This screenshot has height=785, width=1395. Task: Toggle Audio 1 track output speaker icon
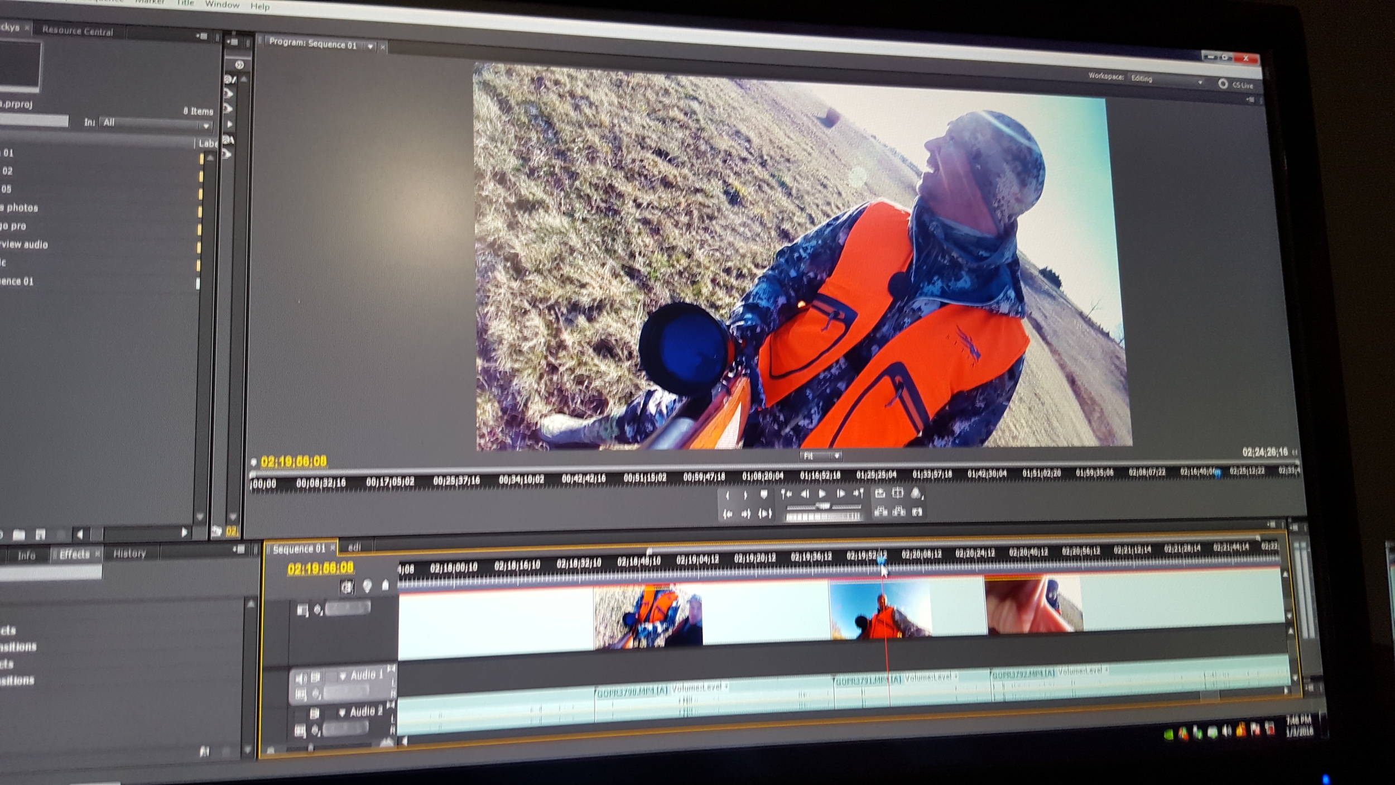tap(301, 678)
